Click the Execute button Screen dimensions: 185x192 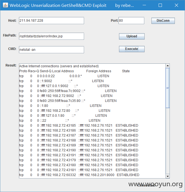(132, 49)
